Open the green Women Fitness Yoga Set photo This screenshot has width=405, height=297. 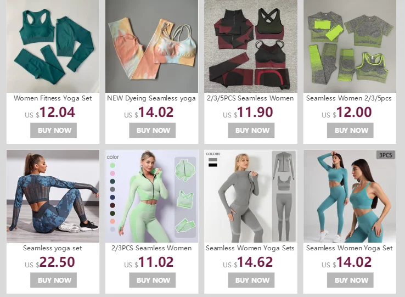point(53,46)
